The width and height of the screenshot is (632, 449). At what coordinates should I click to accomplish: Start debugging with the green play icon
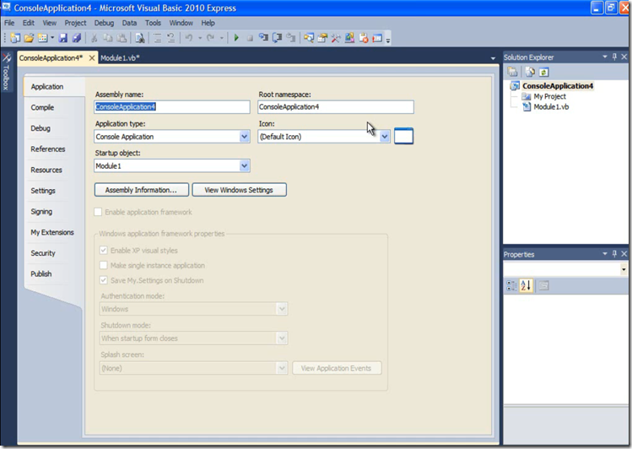236,38
